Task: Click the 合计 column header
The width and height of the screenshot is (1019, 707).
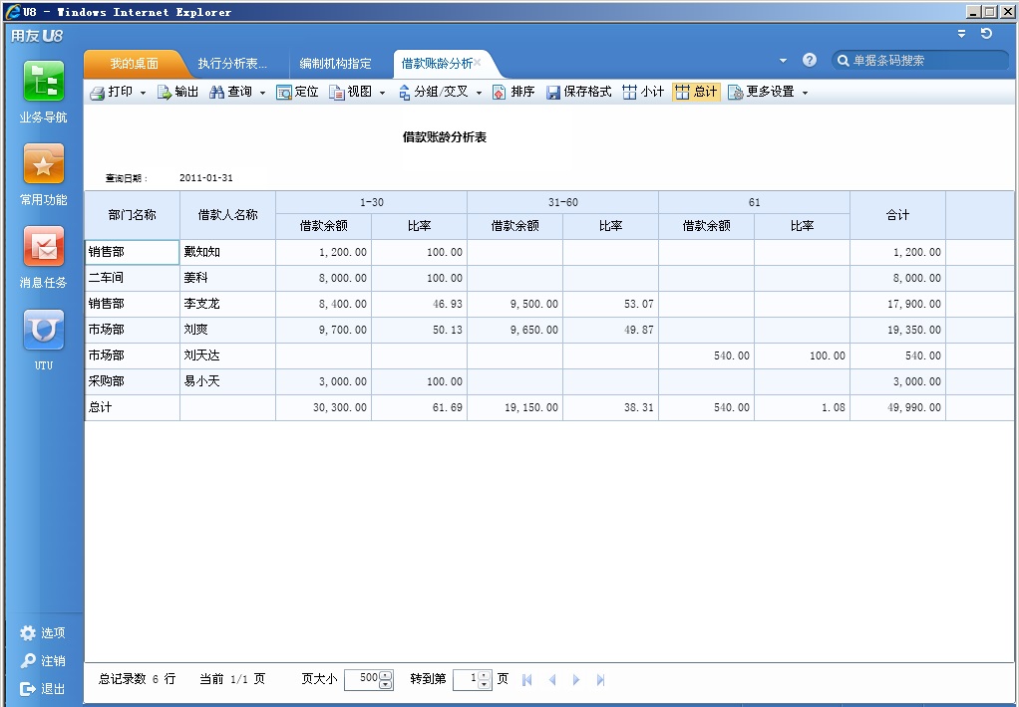Action: [897, 215]
